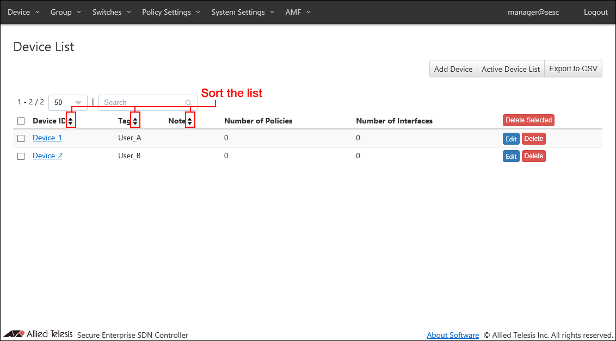Open the Policy Settings dropdown menu
The image size is (616, 341).
click(x=171, y=12)
